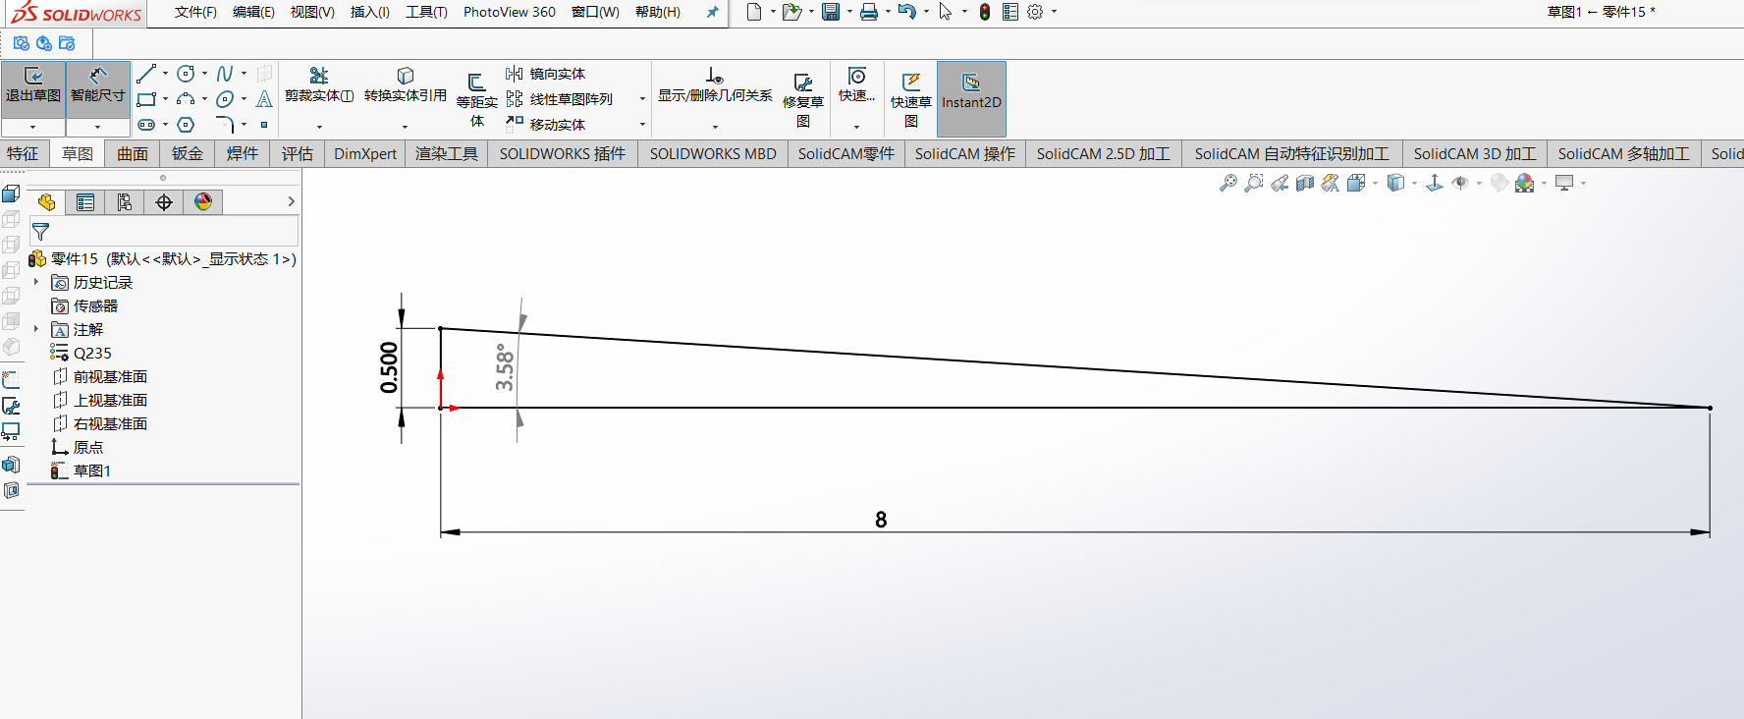Click Zoom to Fit in view toolbar
The image size is (1744, 719).
1228,183
